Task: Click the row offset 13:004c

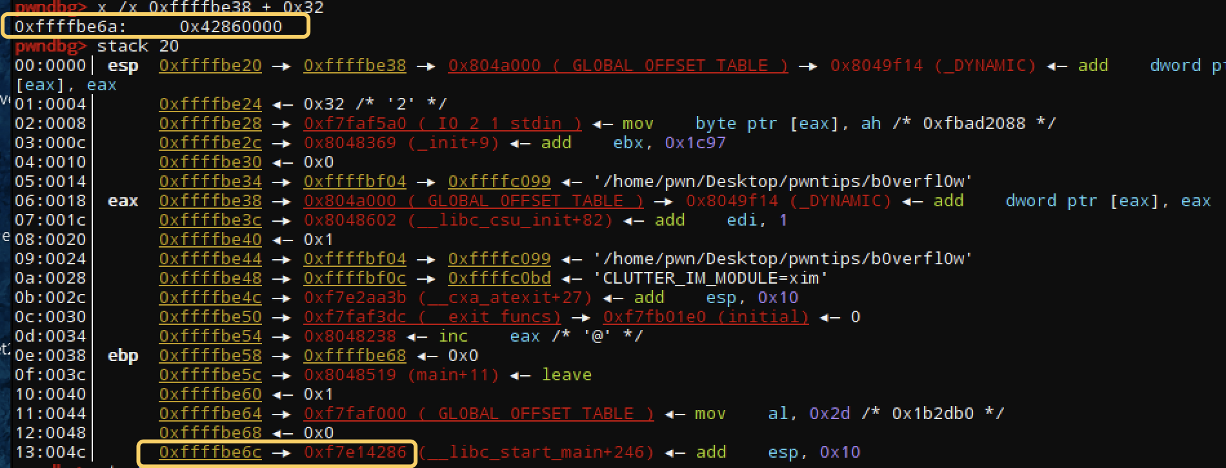Action: [x=50, y=453]
